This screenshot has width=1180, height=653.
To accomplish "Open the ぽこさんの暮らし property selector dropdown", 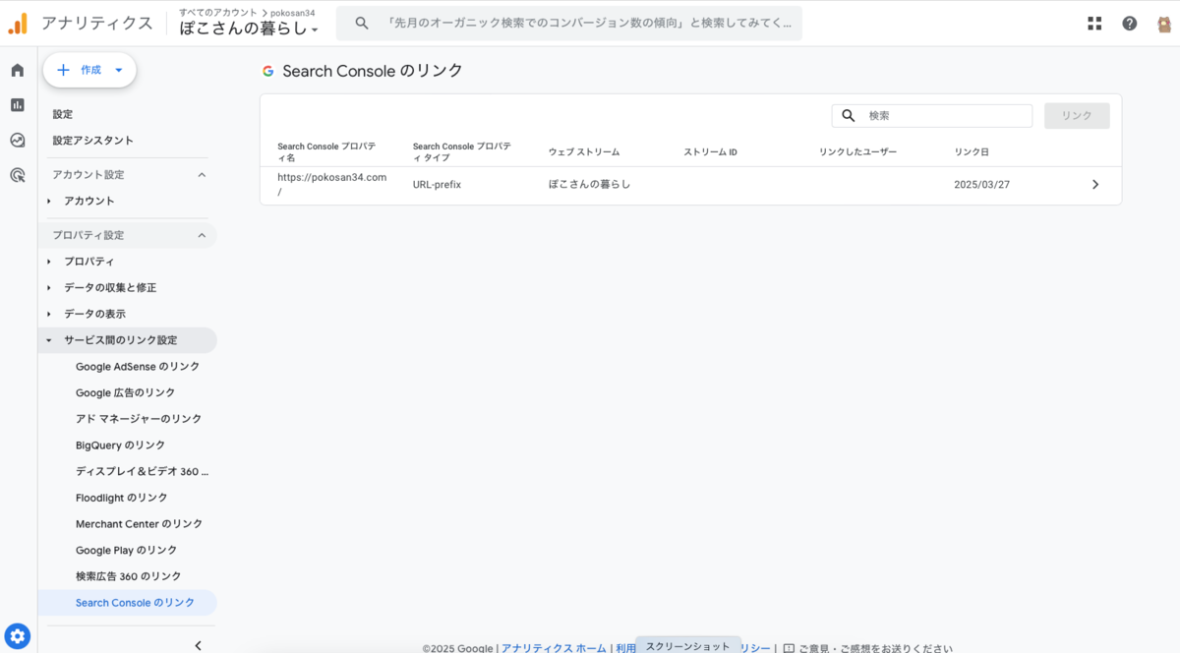I will click(x=249, y=30).
